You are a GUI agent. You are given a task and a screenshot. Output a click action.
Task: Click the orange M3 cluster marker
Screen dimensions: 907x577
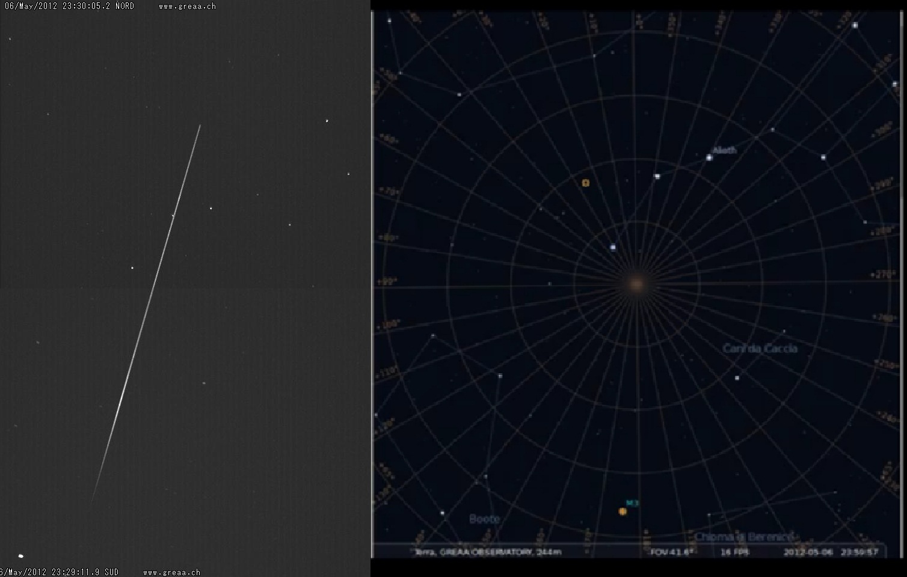[x=623, y=511]
